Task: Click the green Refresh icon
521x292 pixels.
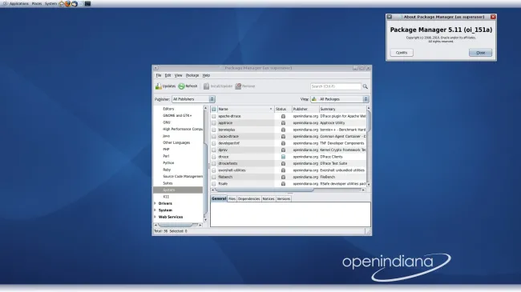Action: click(x=181, y=86)
